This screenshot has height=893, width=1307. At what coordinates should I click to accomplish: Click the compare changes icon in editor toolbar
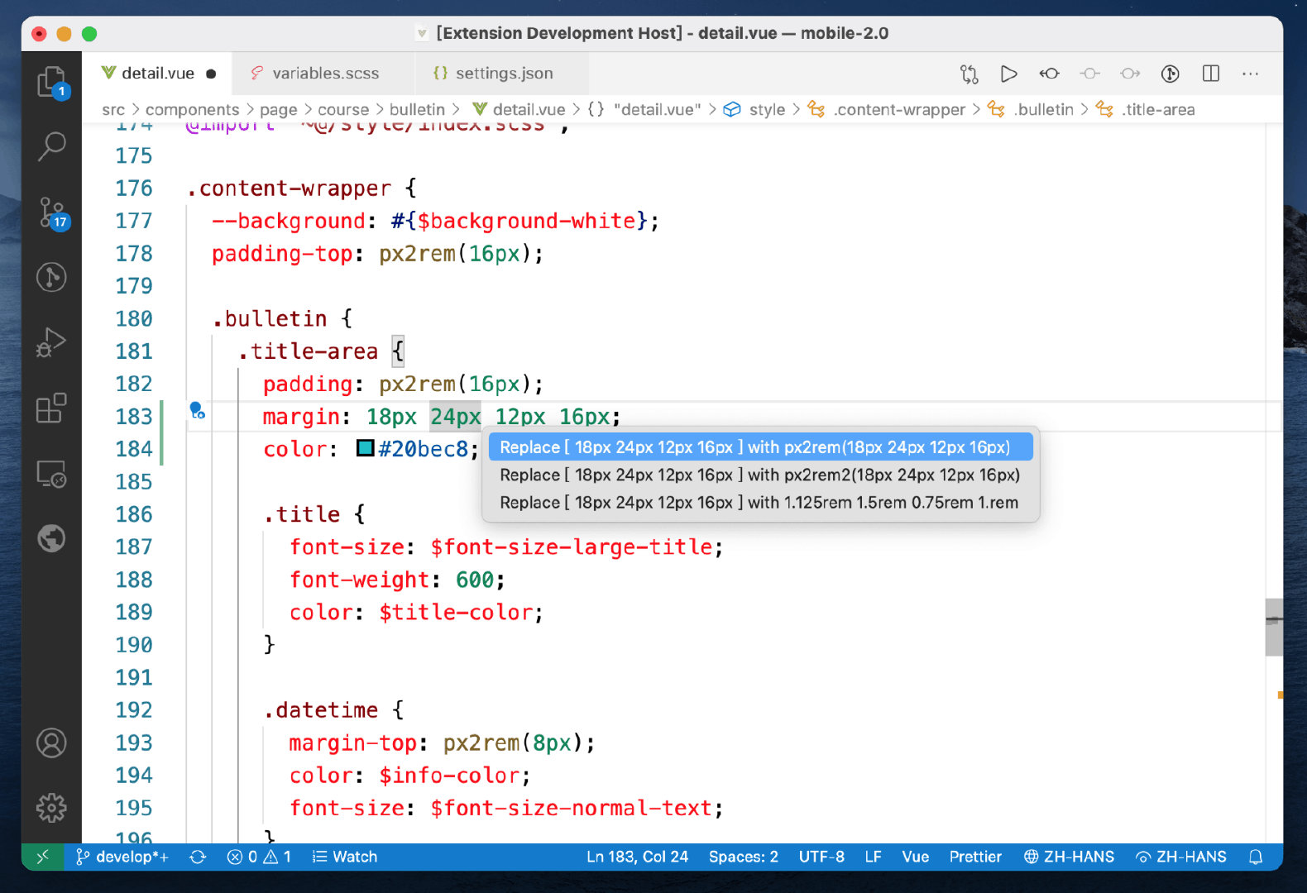pos(969,74)
